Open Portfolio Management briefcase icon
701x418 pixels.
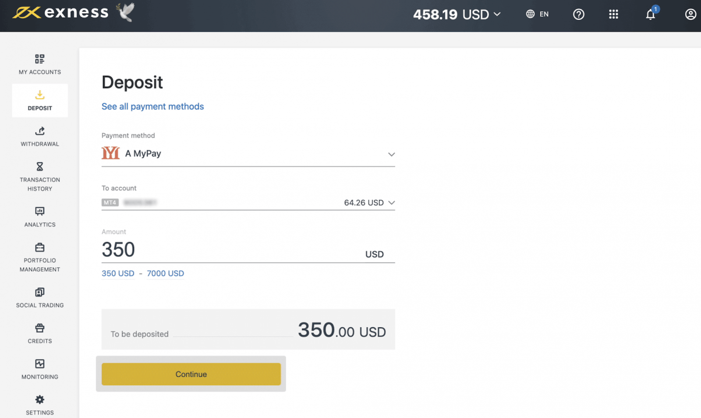click(40, 247)
